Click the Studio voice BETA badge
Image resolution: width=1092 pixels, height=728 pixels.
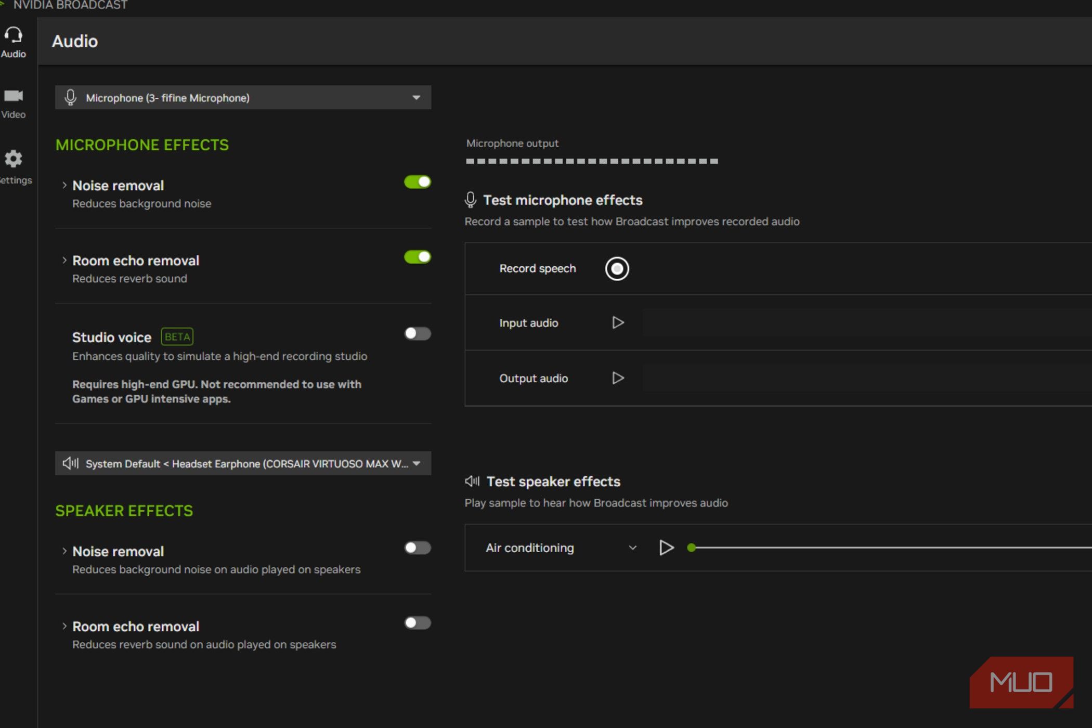pyautogui.click(x=177, y=337)
